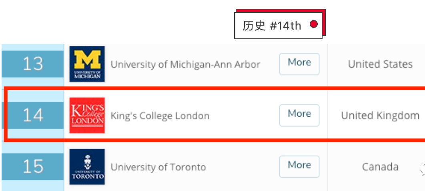Select the #14th ranking text
The width and height of the screenshot is (425, 191).
coord(285,26)
